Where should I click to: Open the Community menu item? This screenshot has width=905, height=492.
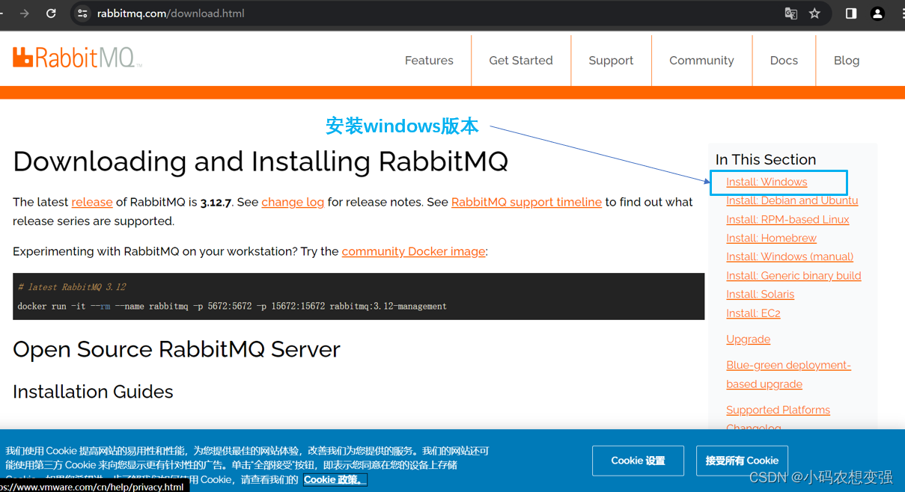click(701, 61)
